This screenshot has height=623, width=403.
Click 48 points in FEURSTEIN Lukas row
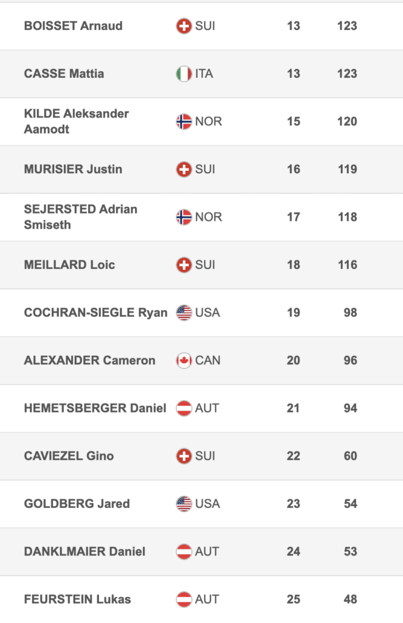(x=350, y=599)
